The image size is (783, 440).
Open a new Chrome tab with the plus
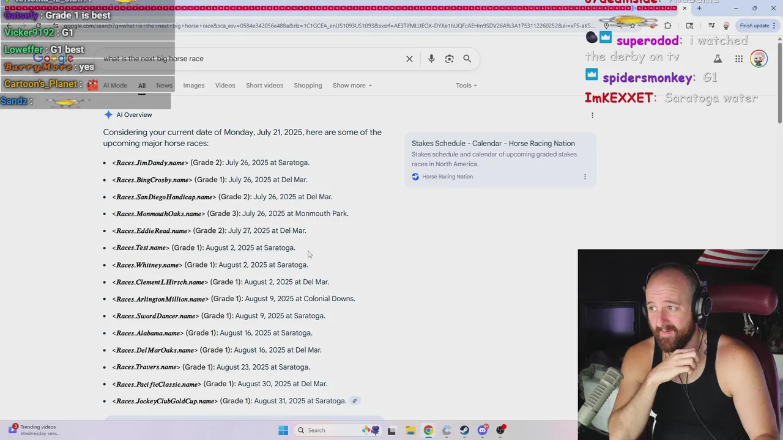point(699,8)
